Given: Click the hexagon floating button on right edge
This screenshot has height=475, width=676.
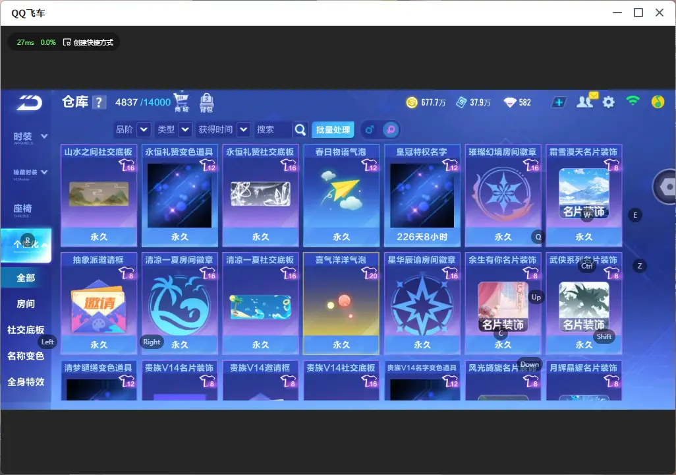Looking at the screenshot, I should (x=665, y=187).
